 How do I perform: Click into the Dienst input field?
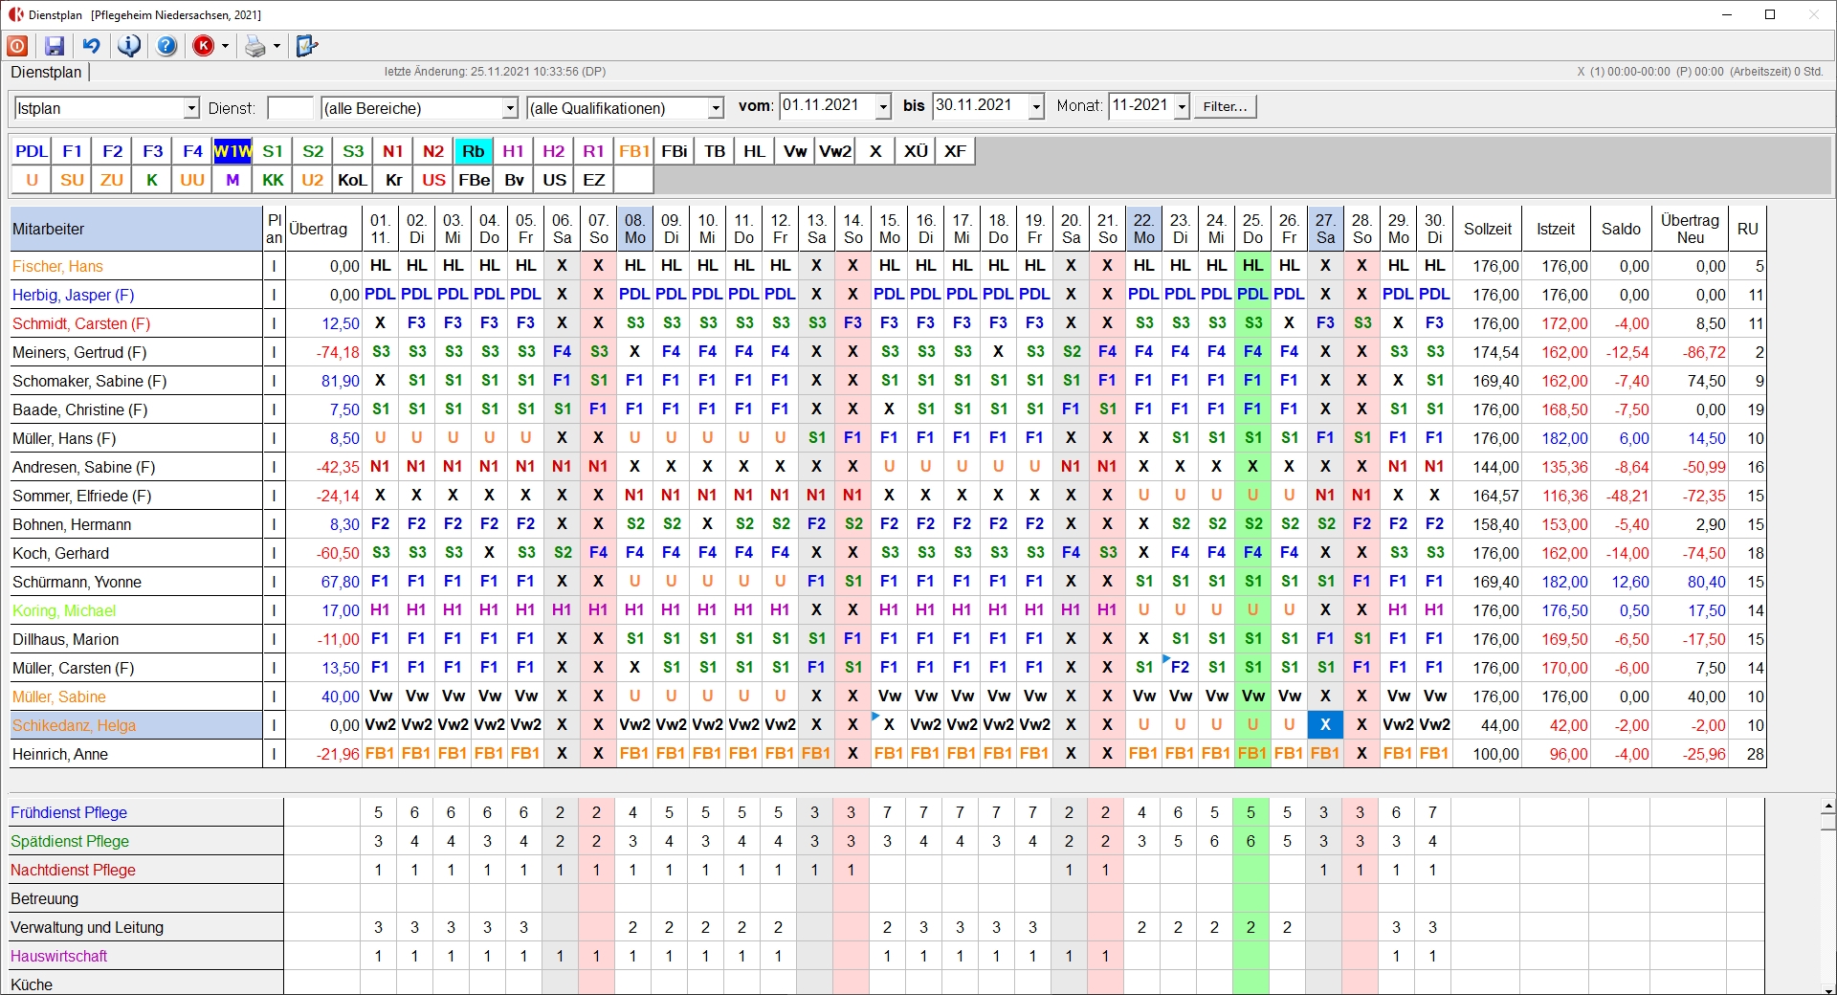point(290,108)
